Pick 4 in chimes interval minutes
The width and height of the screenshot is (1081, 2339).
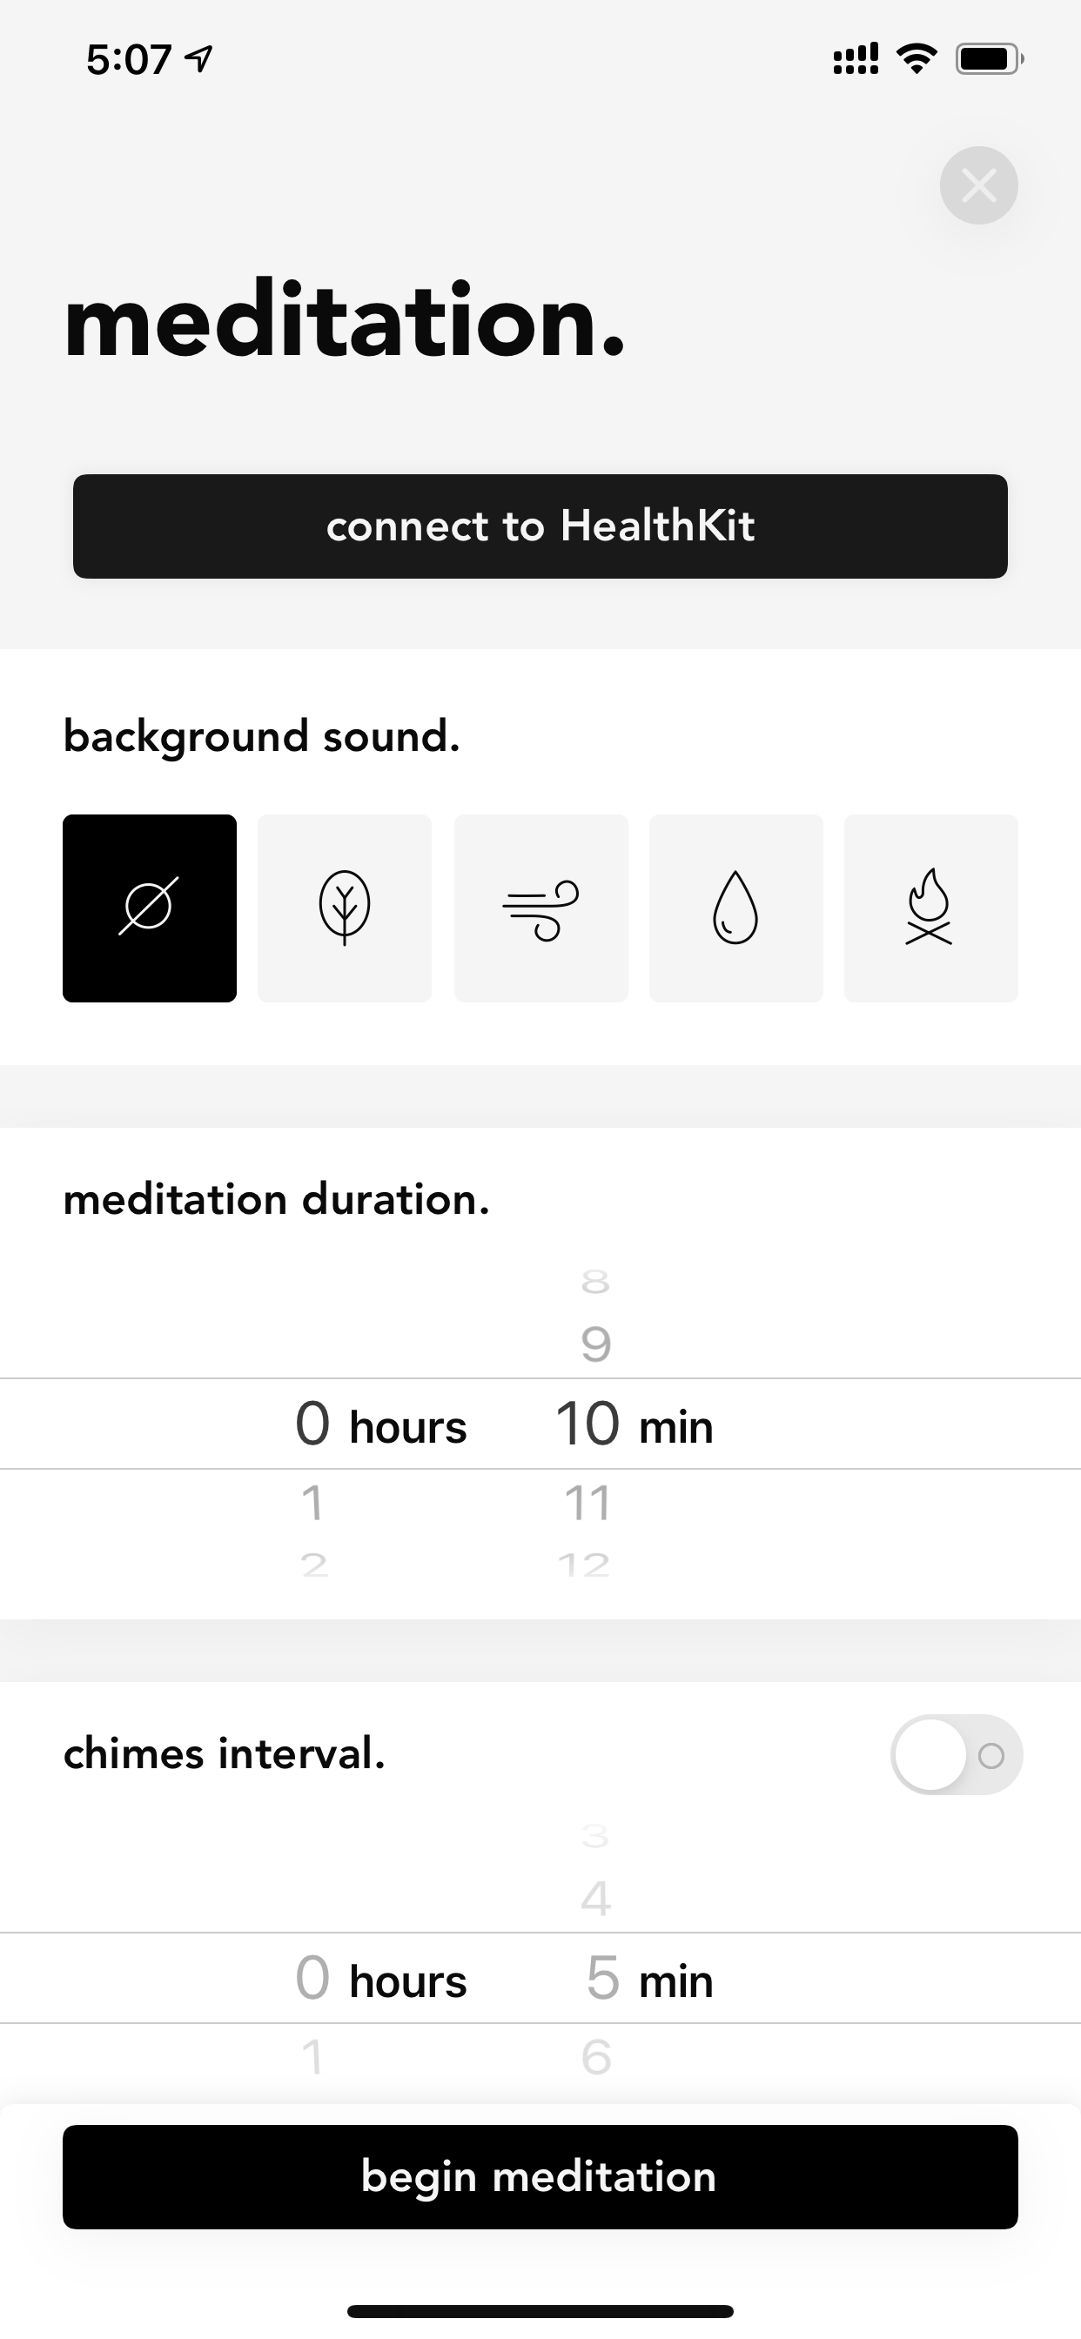pyautogui.click(x=596, y=1899)
